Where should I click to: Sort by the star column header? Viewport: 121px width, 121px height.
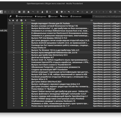(13, 20)
